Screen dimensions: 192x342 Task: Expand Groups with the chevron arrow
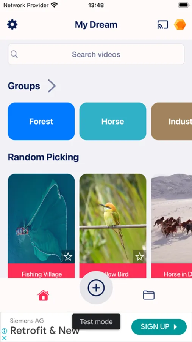52,86
